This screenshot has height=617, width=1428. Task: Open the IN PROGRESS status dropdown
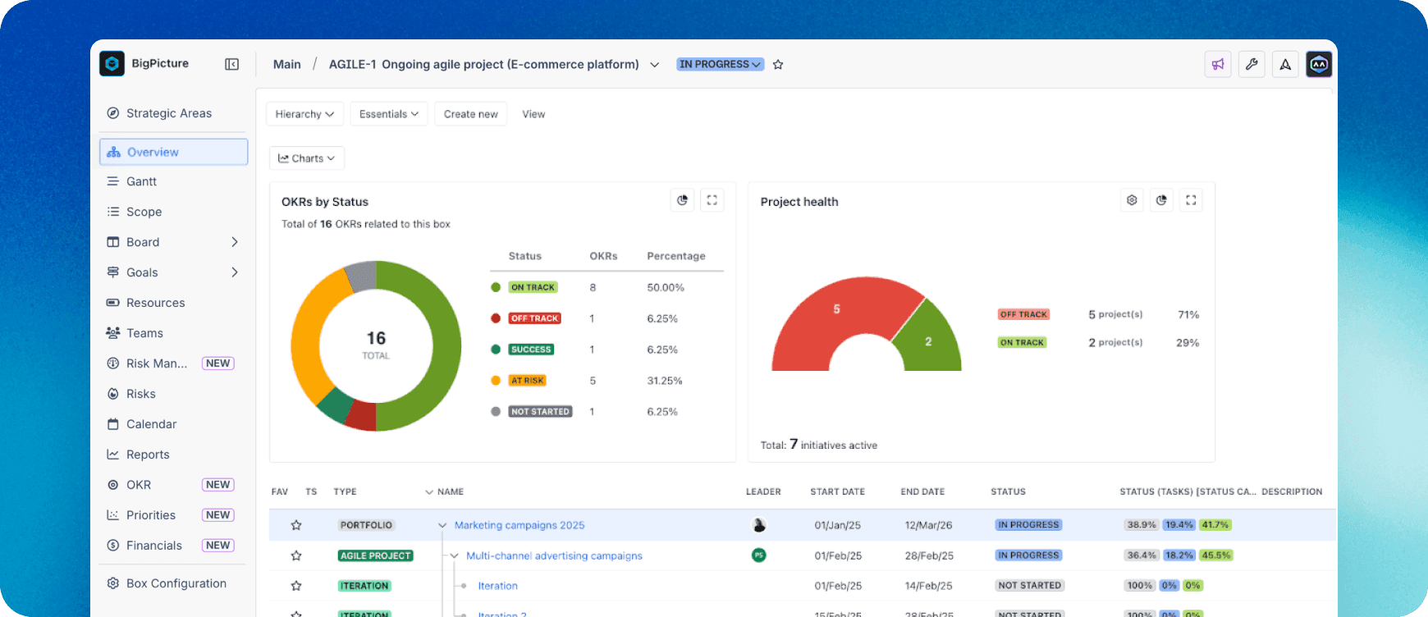pos(720,64)
